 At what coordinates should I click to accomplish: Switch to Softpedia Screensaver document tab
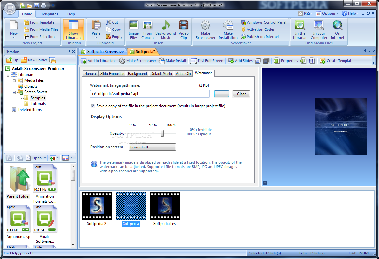(103, 52)
